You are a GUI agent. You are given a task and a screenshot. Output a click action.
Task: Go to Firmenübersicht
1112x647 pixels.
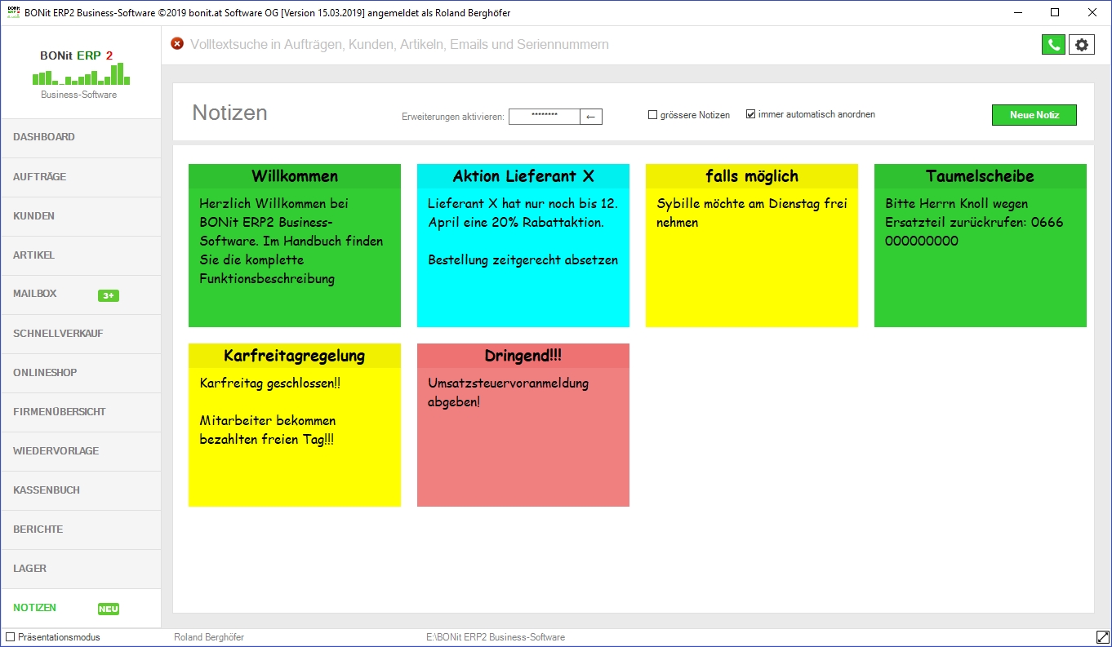[x=81, y=412]
